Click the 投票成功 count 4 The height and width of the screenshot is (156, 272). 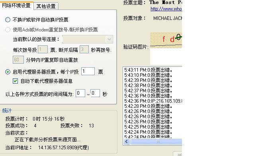(35, 126)
